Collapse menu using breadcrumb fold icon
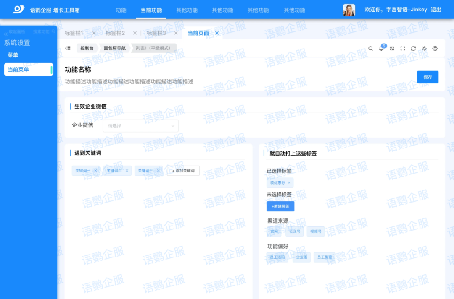This screenshot has height=299, width=454. (68, 48)
